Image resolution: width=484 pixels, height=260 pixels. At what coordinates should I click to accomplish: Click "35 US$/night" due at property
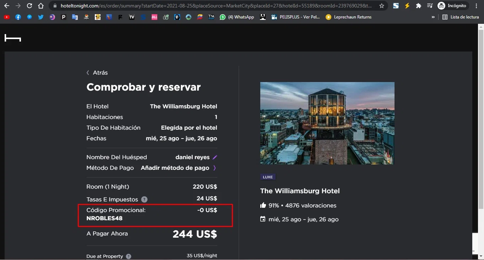click(x=202, y=256)
